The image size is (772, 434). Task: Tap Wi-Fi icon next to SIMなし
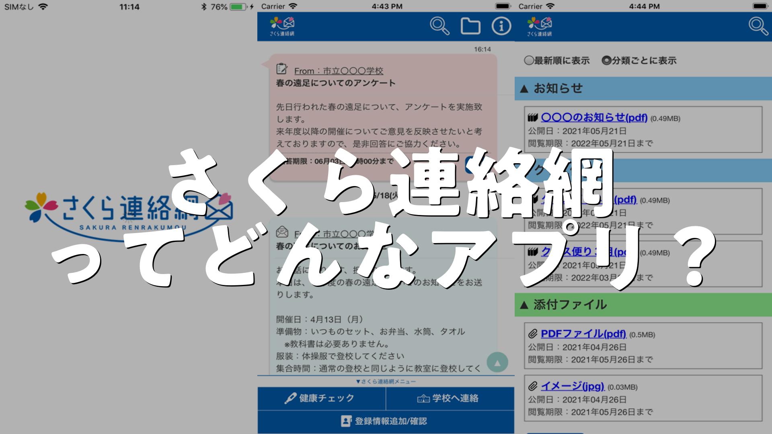pos(43,6)
